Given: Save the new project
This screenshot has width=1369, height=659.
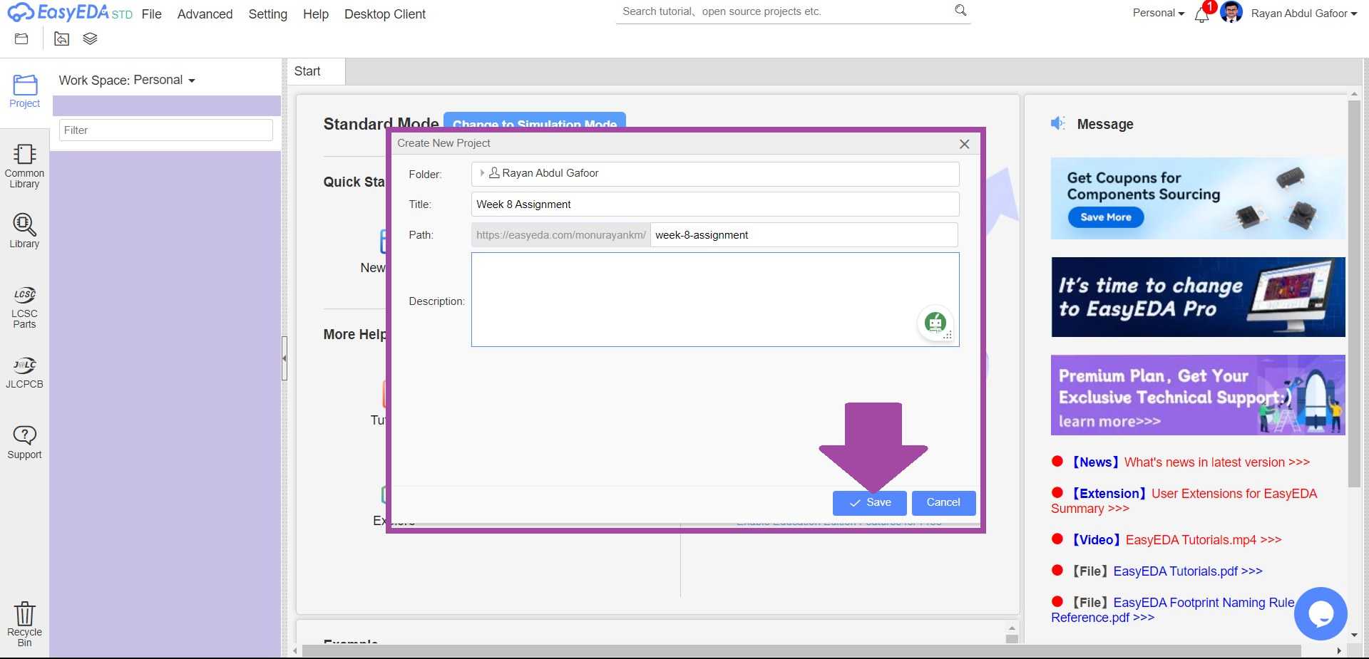Looking at the screenshot, I should tap(869, 503).
